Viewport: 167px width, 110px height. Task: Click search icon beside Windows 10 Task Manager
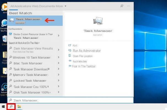[10, 57]
